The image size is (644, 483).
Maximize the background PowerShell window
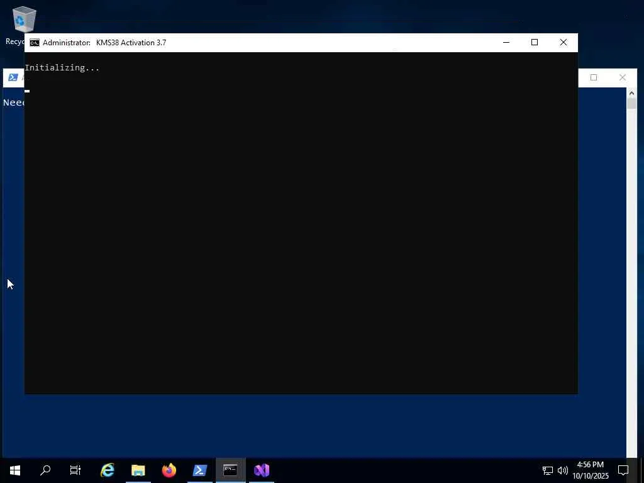pyautogui.click(x=594, y=77)
